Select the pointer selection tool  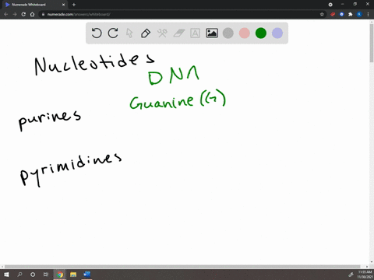[129, 33]
